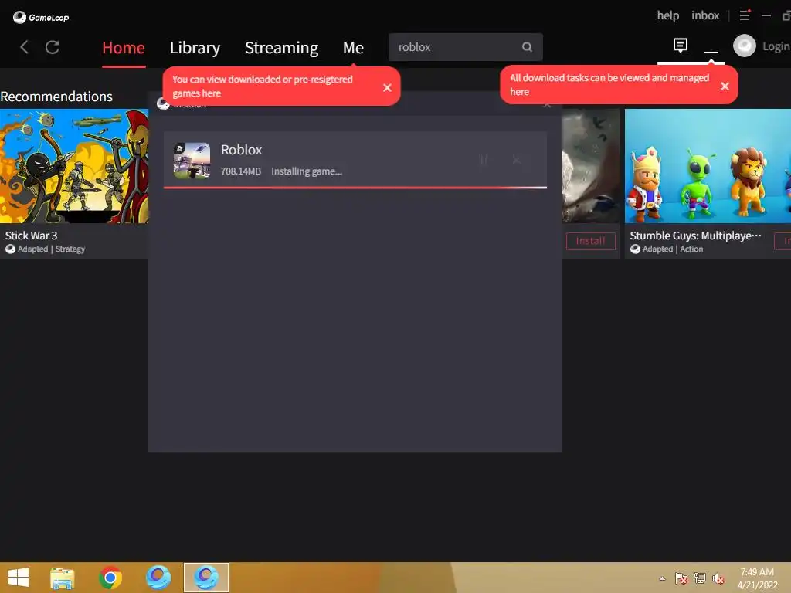Open Action Center flag icon

[681, 578]
